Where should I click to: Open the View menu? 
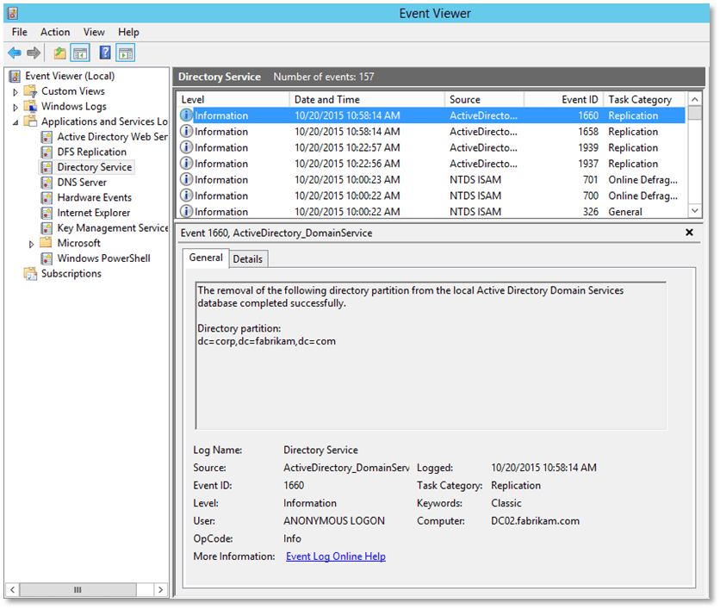pyautogui.click(x=94, y=32)
